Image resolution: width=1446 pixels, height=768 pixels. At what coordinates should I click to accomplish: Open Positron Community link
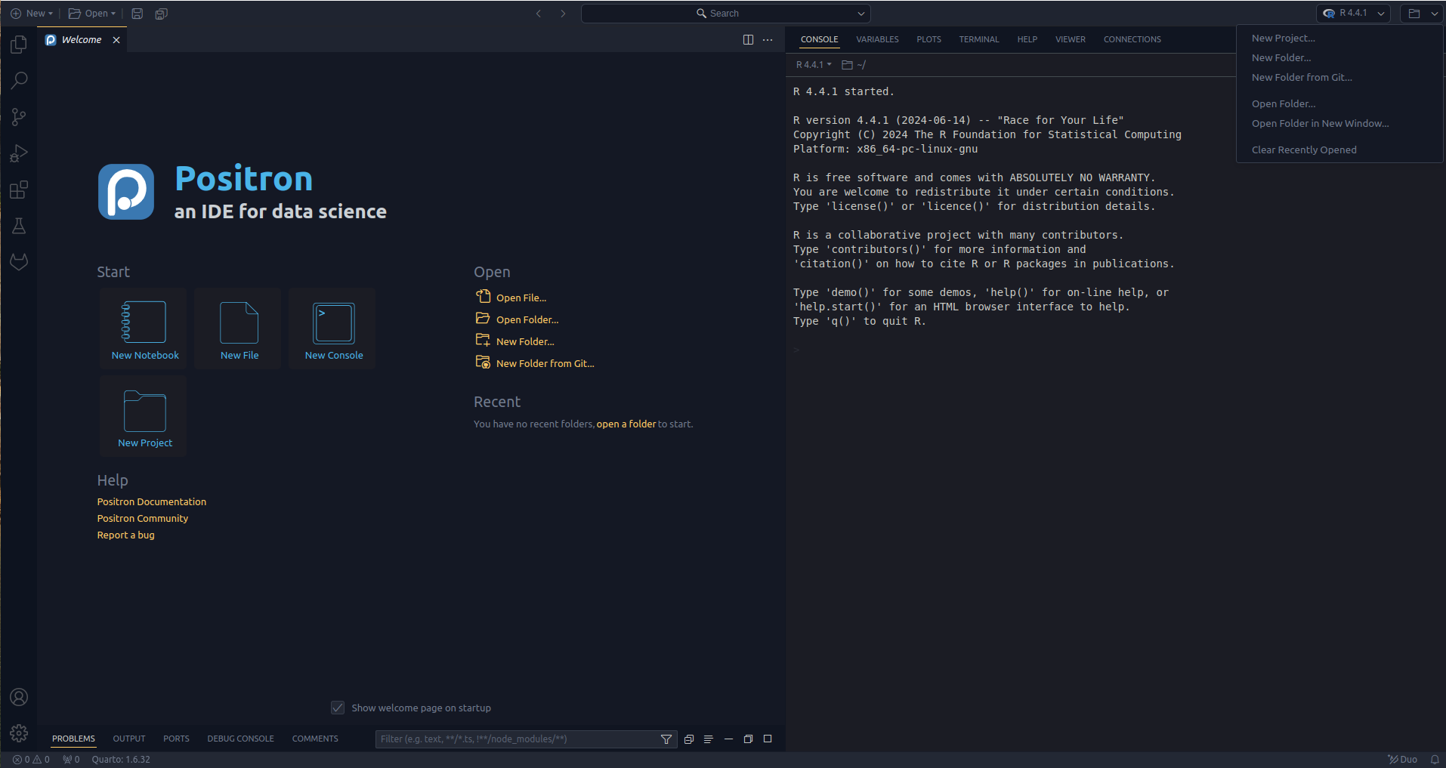142,519
